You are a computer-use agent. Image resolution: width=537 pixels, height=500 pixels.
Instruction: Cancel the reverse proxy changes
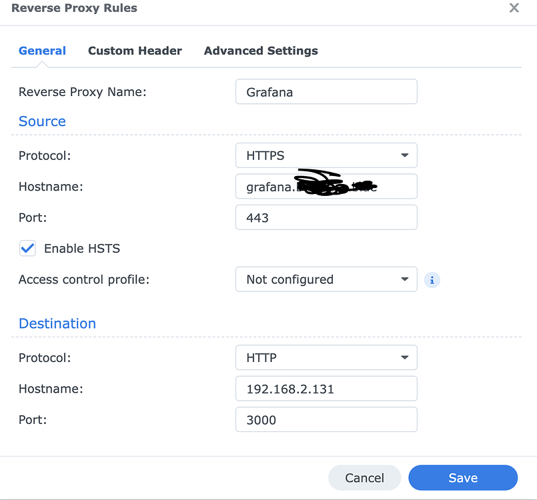click(x=364, y=478)
